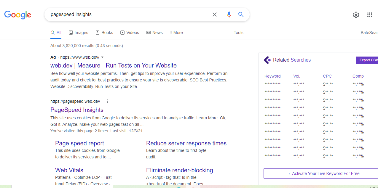This screenshot has height=188, width=378.
Task: Open Google settings gear icon
Action: click(x=356, y=15)
